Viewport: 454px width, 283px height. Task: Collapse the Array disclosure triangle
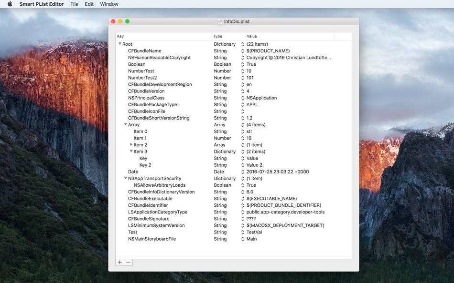coord(126,124)
